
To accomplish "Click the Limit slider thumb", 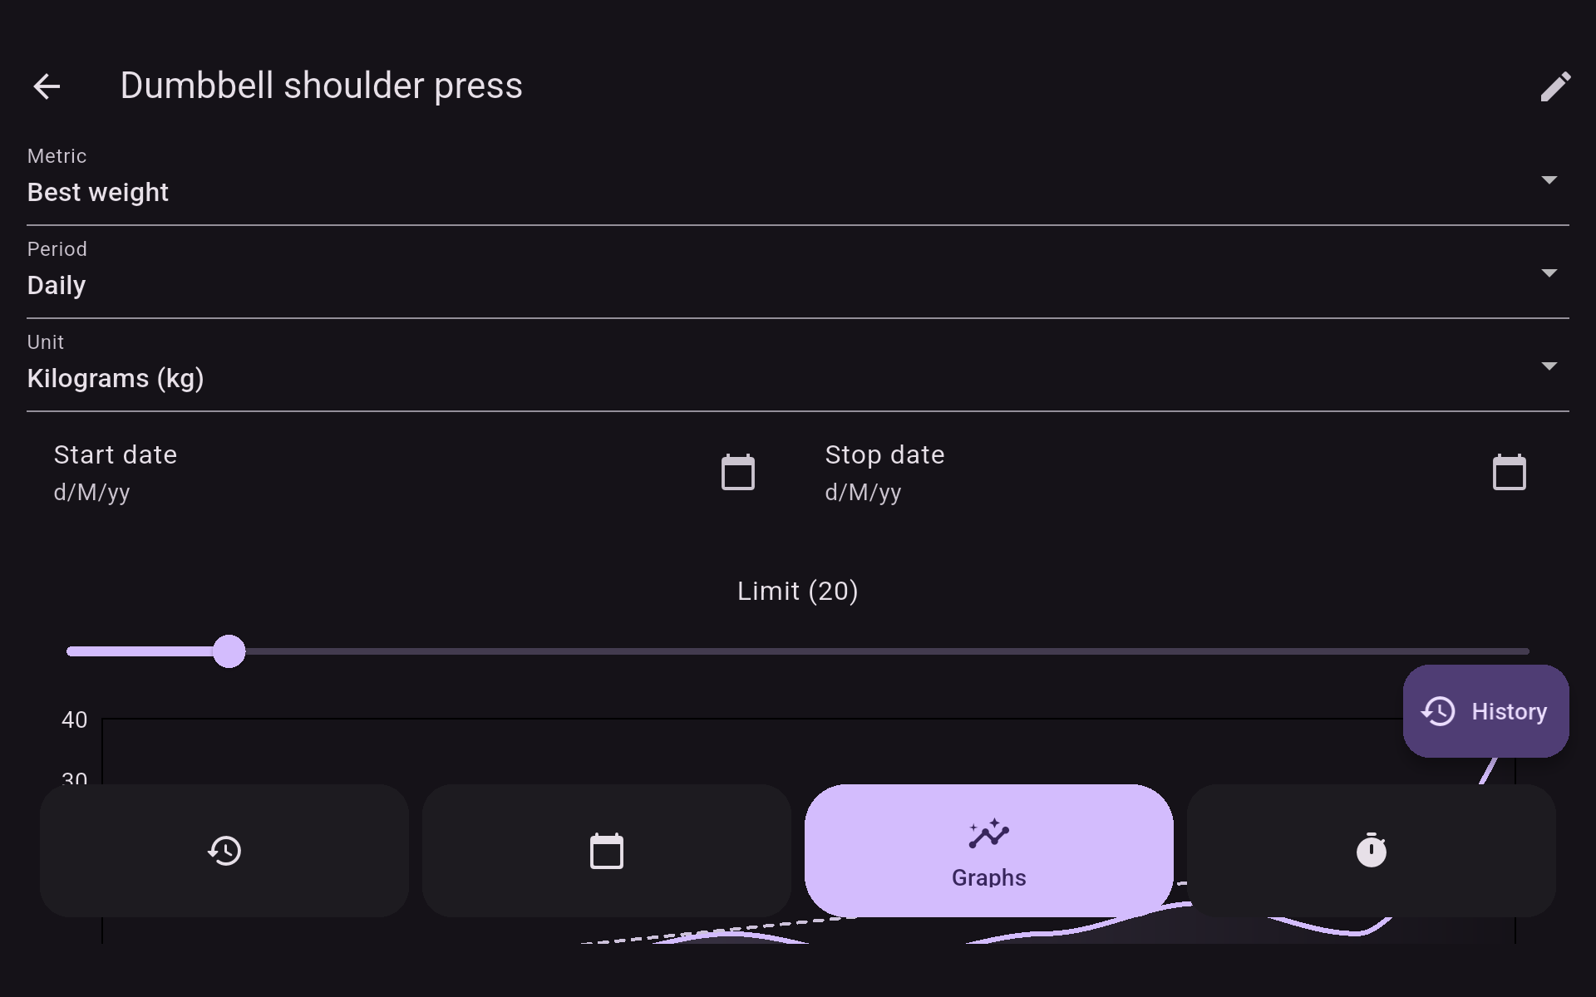I will coord(229,651).
